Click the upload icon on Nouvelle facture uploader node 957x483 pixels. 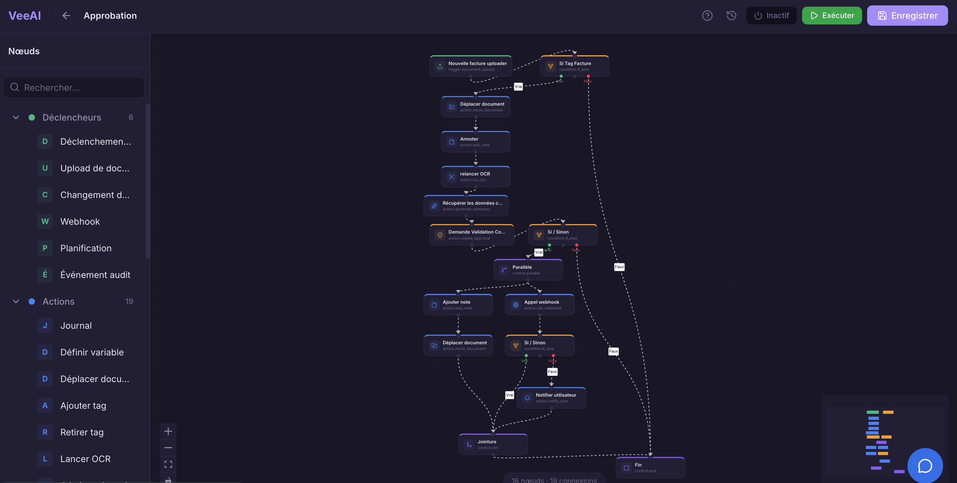coord(440,66)
